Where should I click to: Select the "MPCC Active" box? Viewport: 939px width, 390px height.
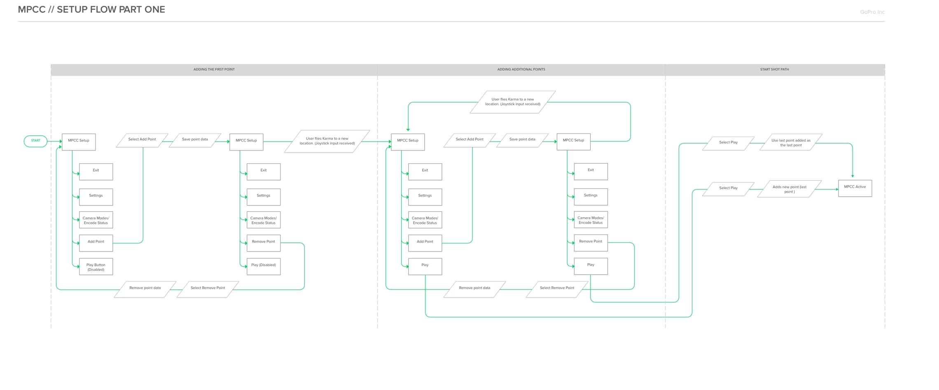coord(855,188)
